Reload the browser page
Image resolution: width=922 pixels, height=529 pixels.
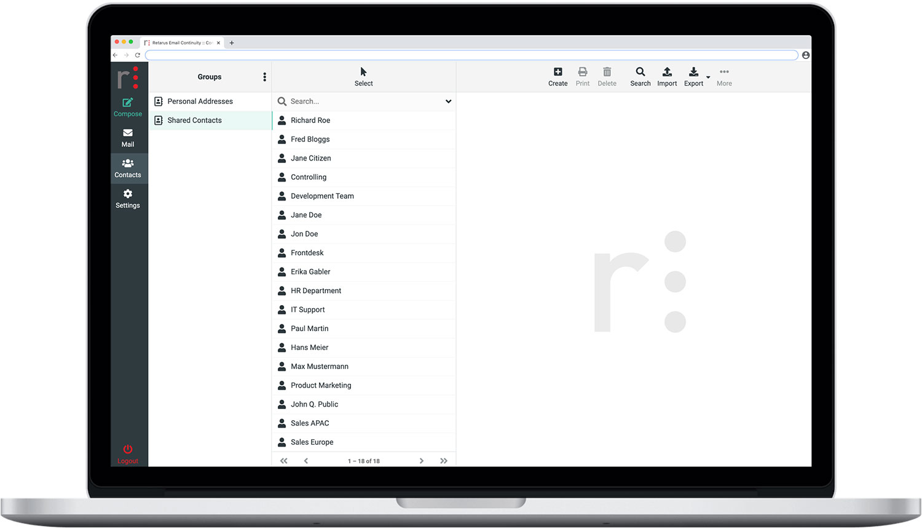[138, 55]
